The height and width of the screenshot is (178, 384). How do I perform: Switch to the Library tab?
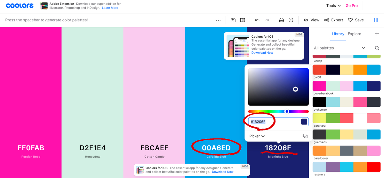pos(338,34)
